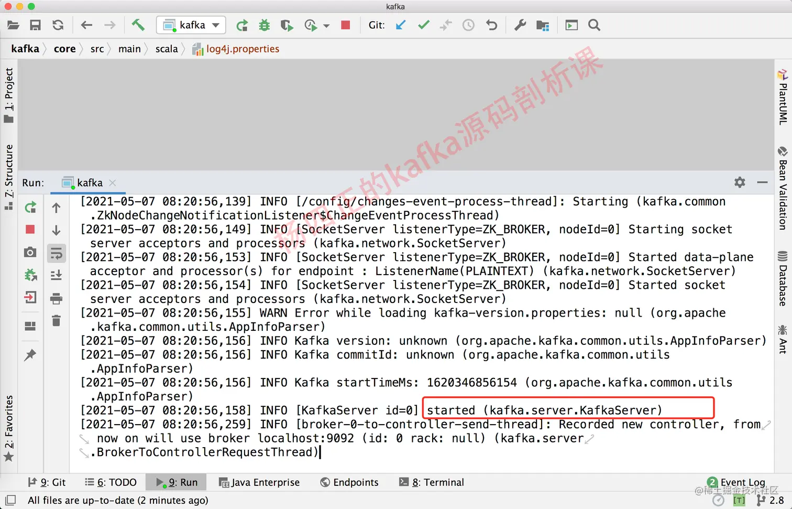Open the Structure tool window

(9, 177)
